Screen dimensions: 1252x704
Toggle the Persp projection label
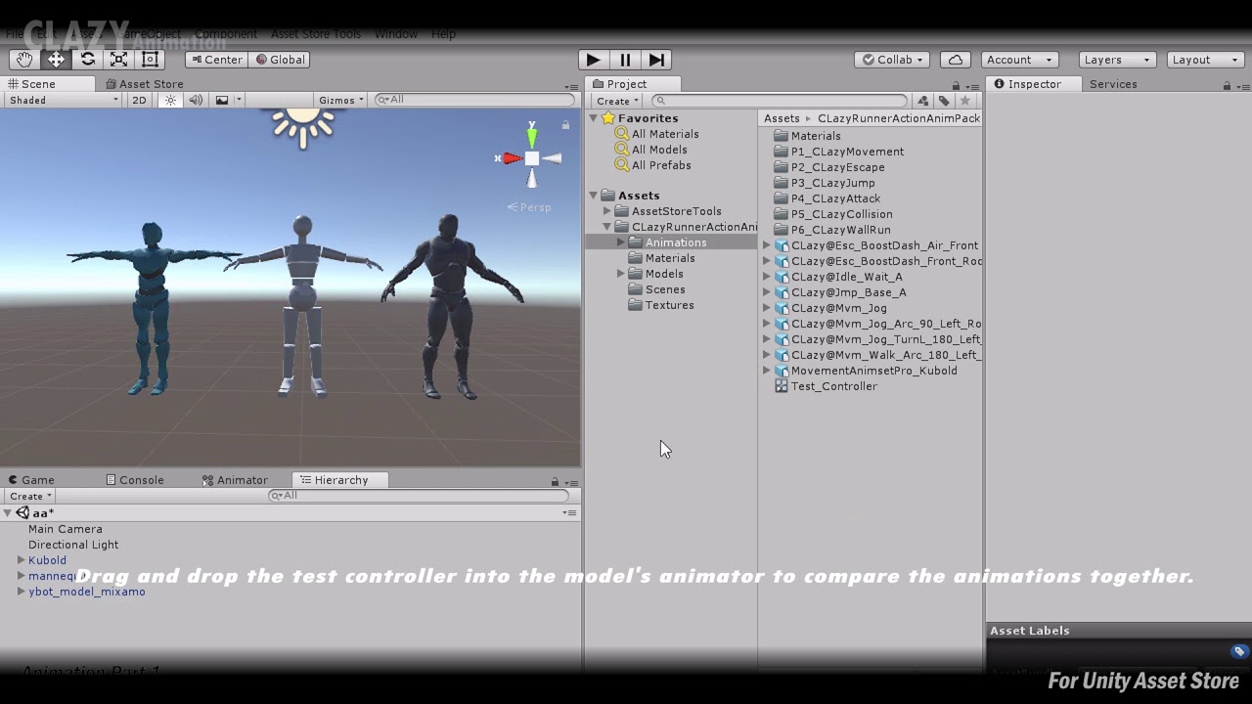[x=529, y=207]
